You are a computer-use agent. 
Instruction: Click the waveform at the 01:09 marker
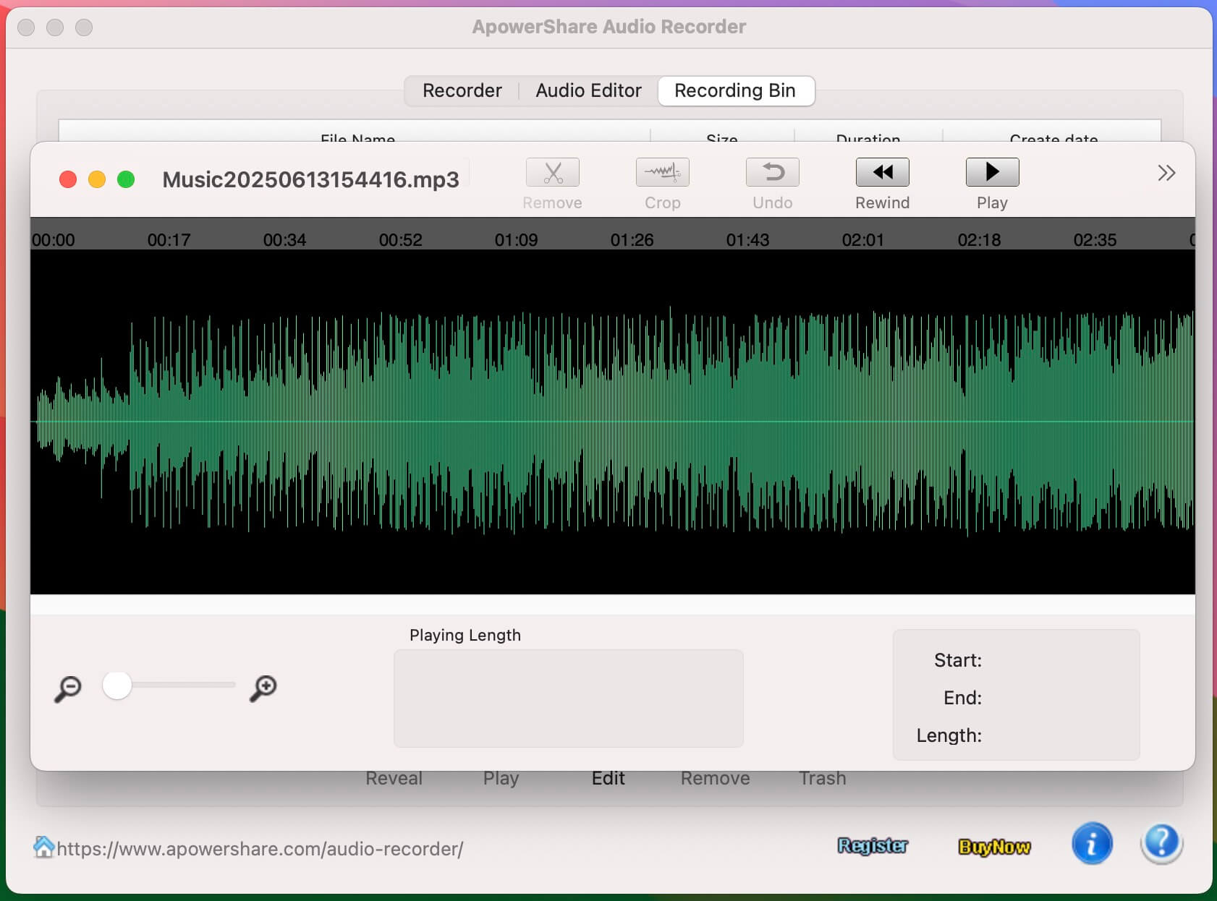[516, 421]
